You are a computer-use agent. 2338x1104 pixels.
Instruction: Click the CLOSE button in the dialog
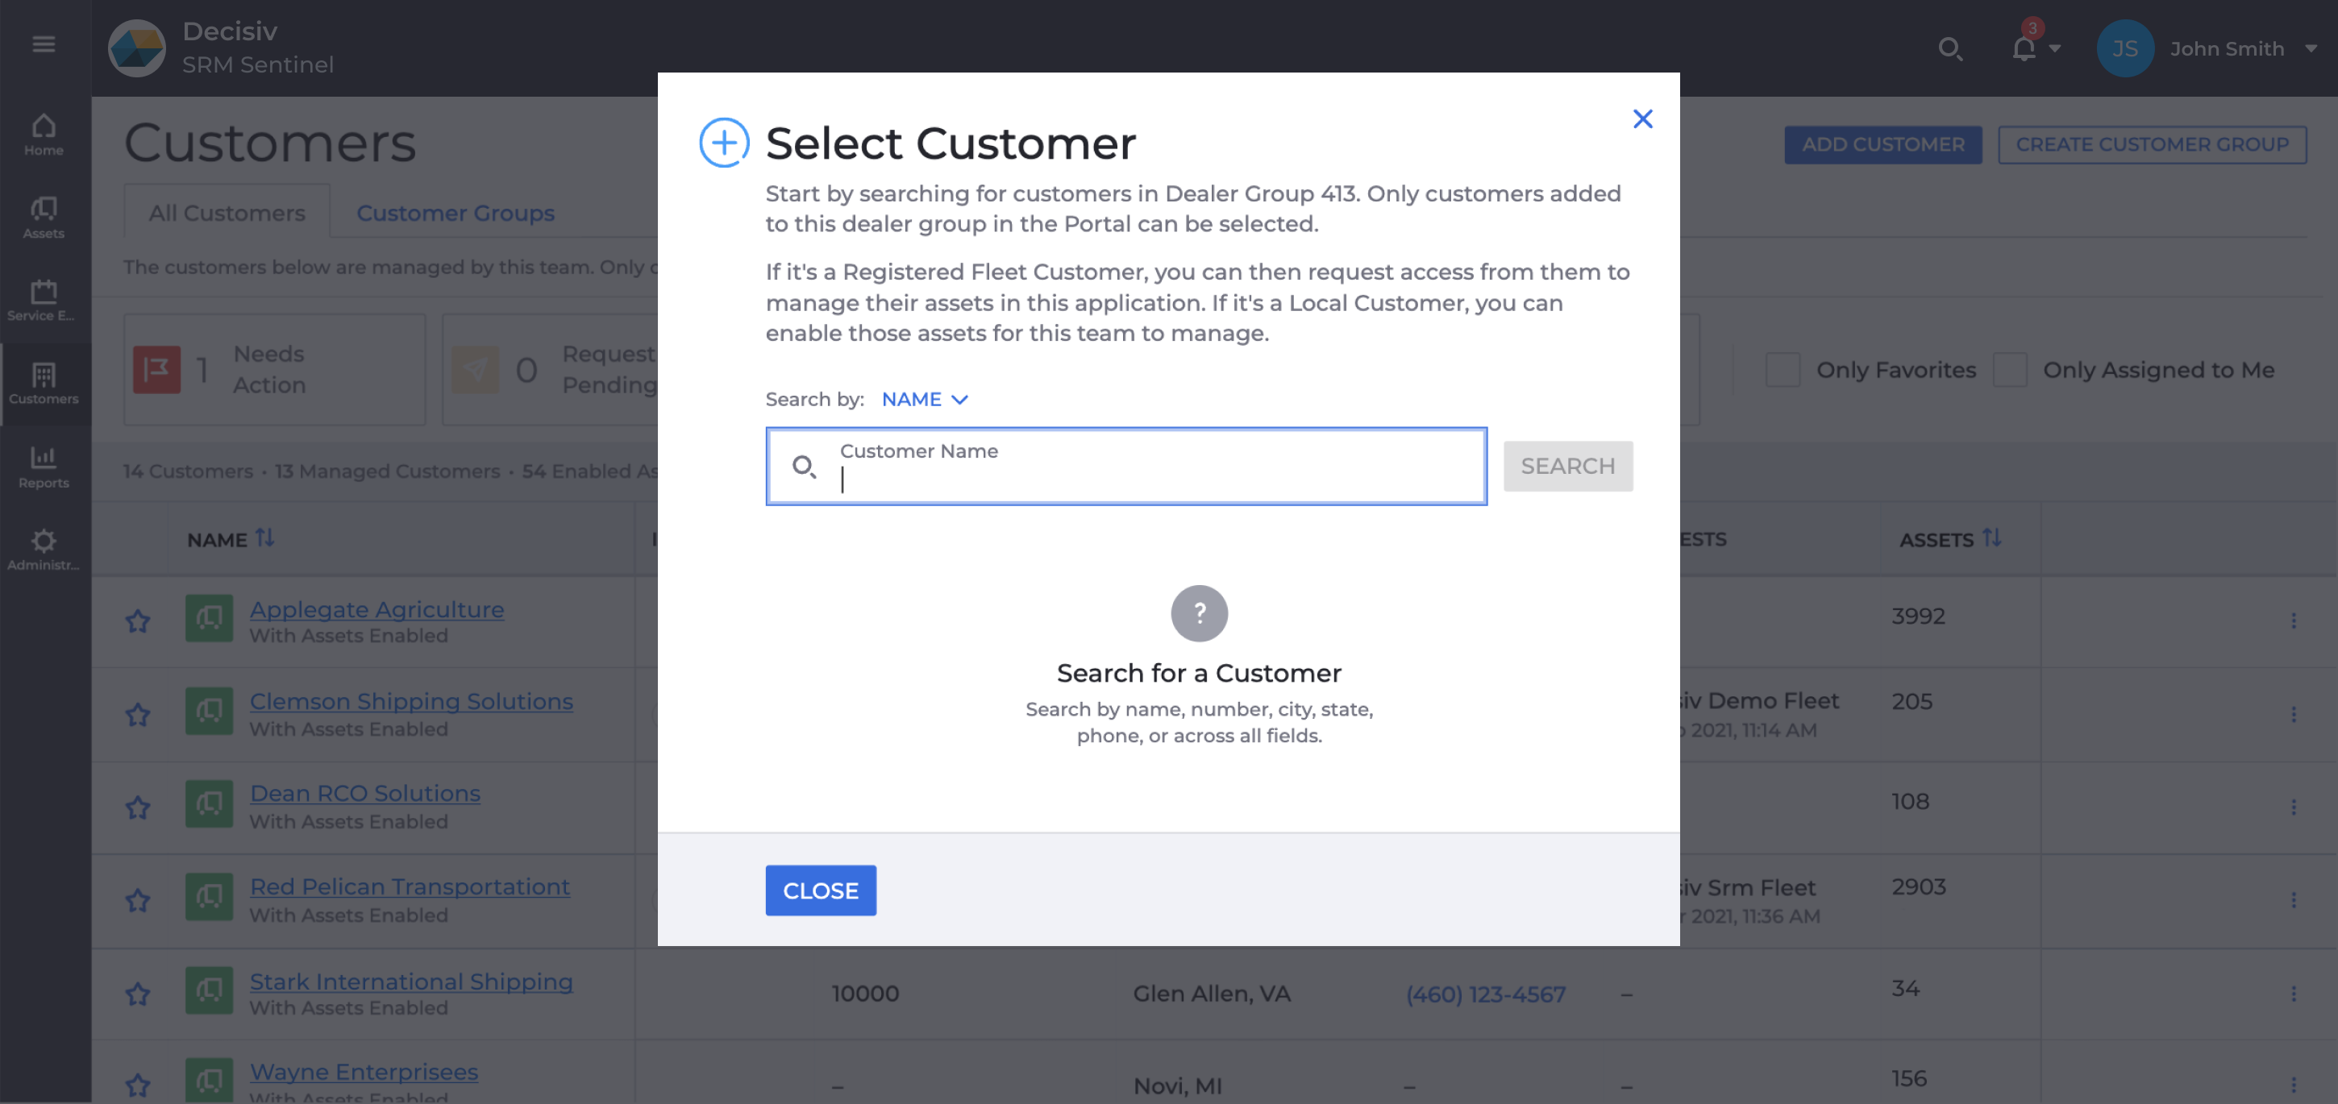point(820,890)
